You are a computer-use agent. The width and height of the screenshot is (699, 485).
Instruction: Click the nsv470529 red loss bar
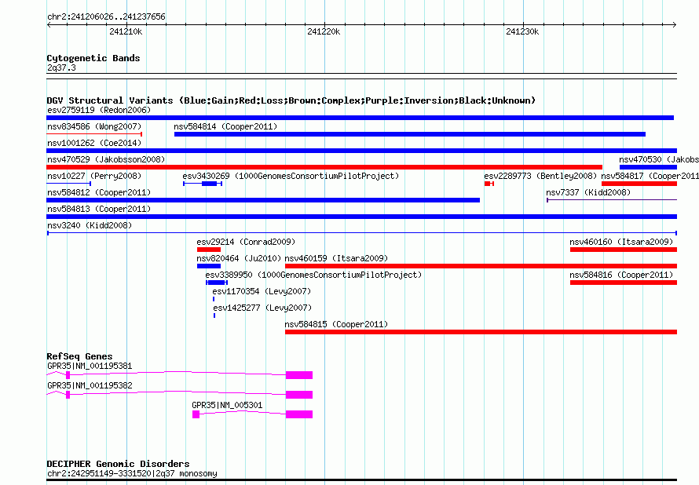point(324,167)
